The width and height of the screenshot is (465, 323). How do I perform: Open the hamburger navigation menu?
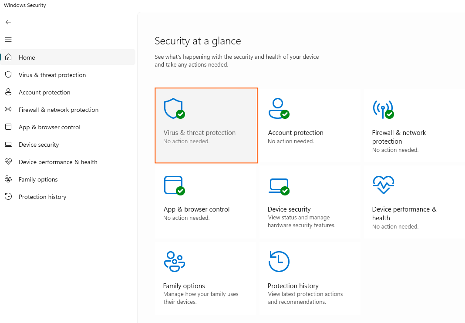coord(8,40)
